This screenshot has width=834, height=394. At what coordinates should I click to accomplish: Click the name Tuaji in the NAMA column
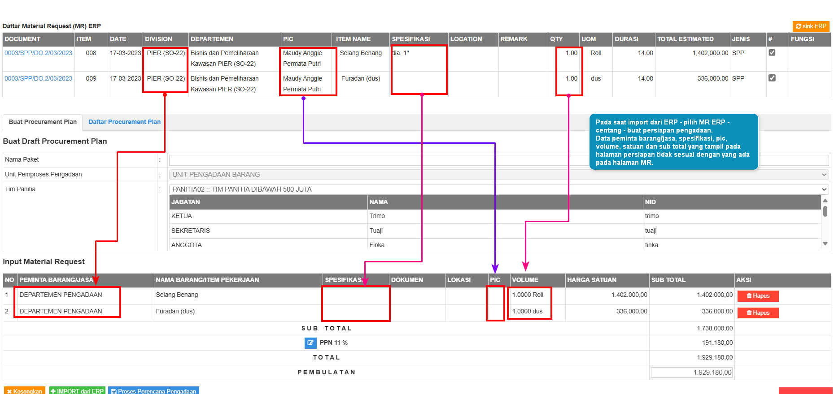tap(376, 231)
